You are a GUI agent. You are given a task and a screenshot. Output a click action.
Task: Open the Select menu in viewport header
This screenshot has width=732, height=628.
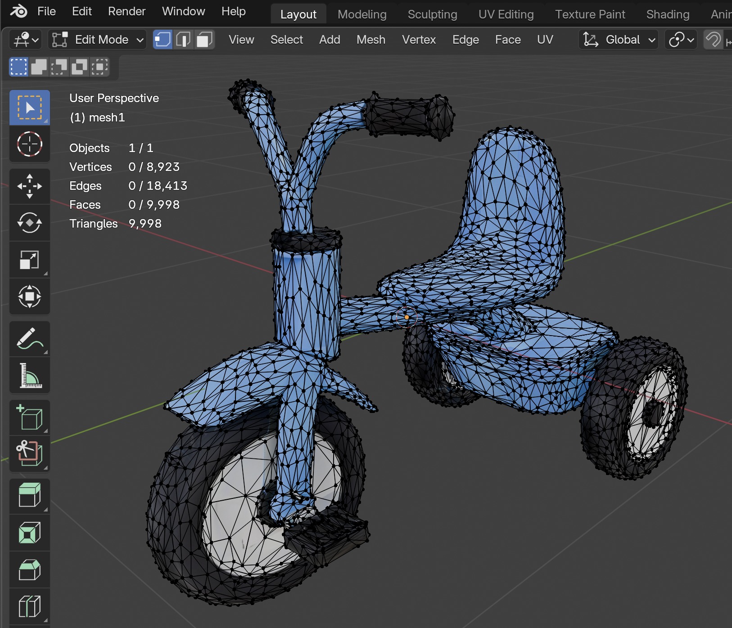tap(286, 40)
